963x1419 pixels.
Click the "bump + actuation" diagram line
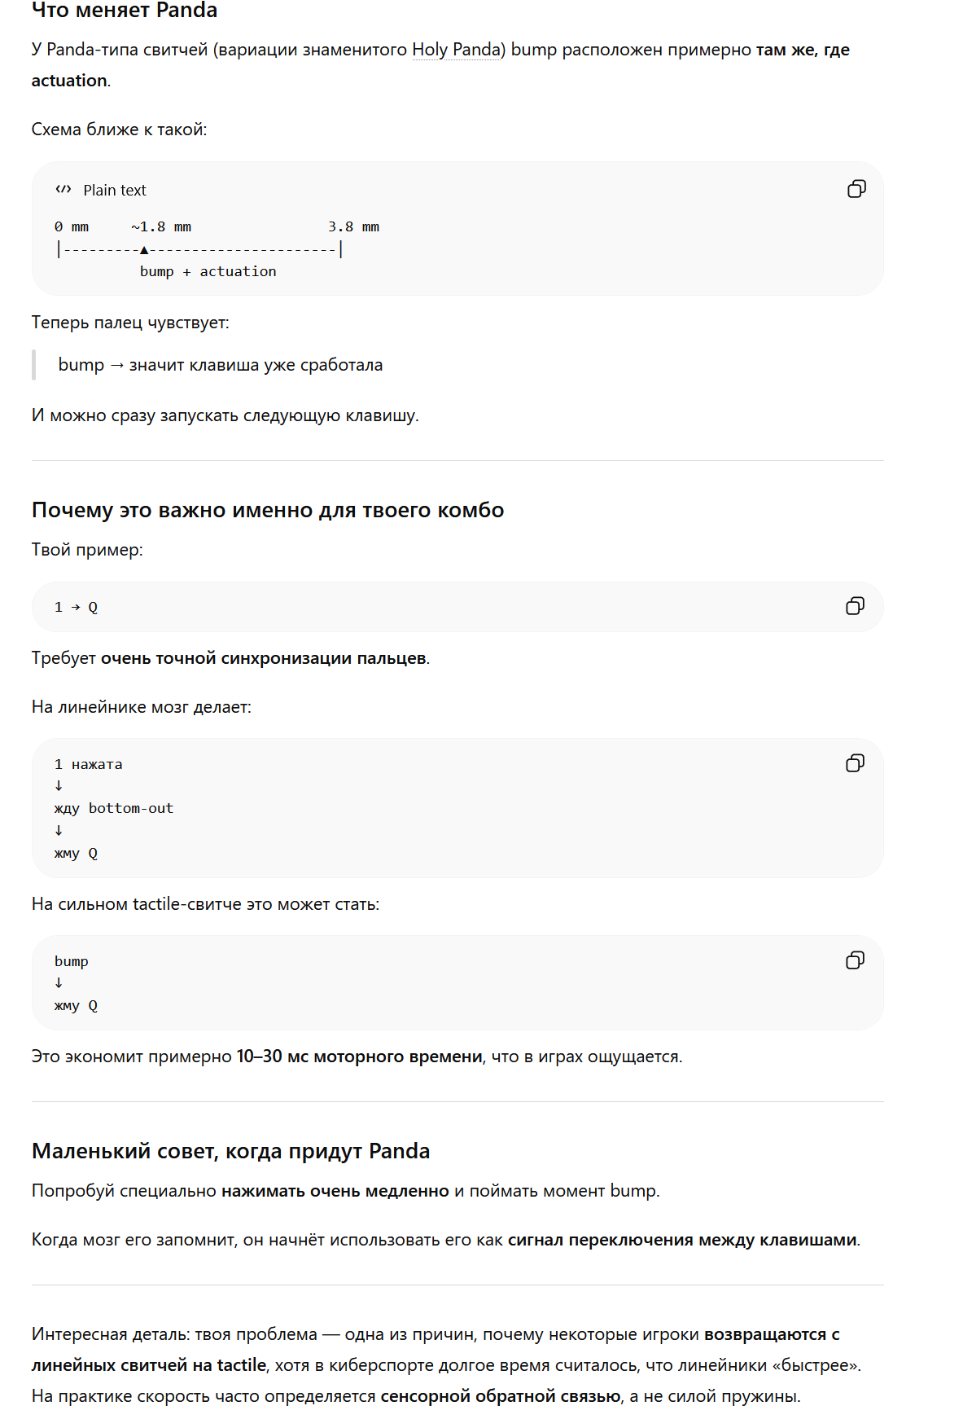(208, 271)
